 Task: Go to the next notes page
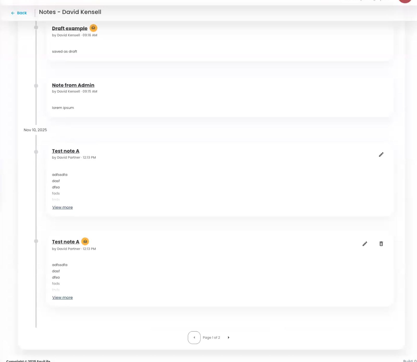click(229, 338)
